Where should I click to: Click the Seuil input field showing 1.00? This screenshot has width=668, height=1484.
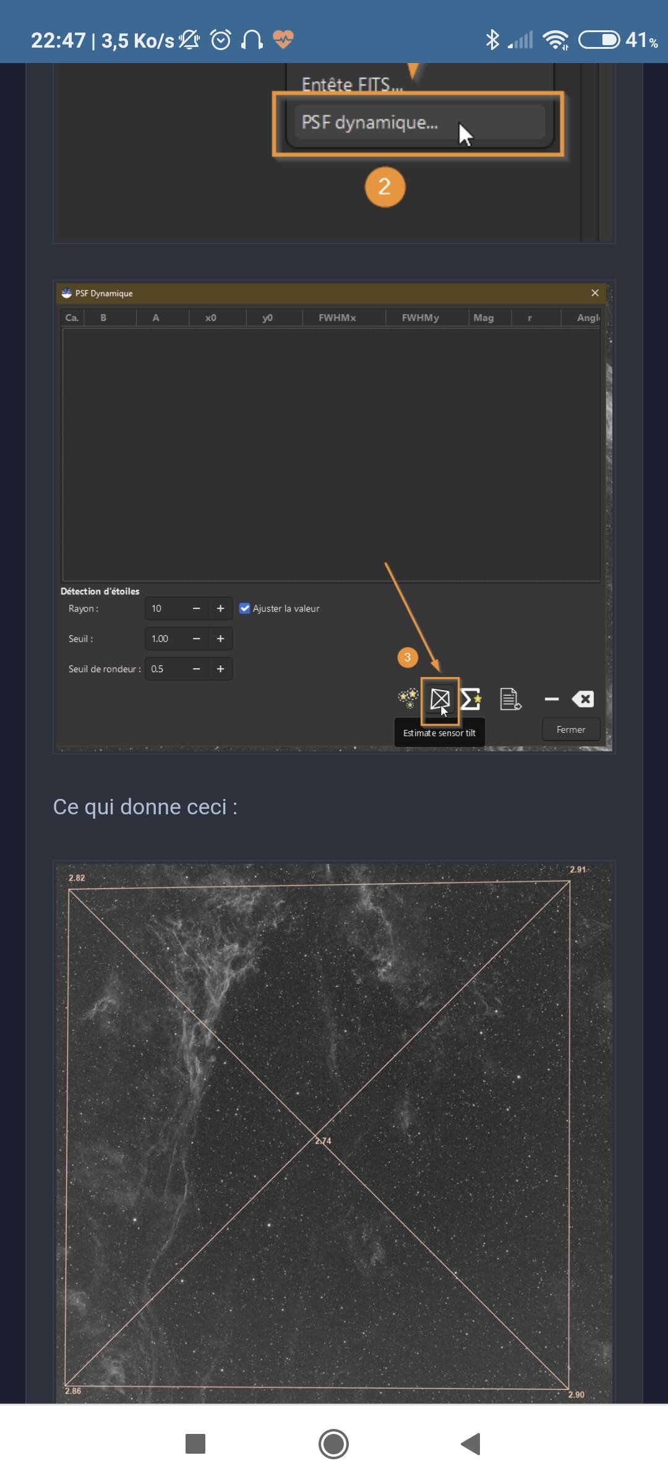(165, 639)
